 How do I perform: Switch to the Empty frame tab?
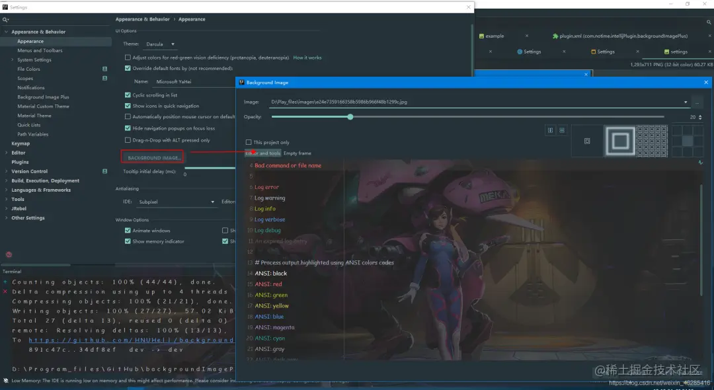(297, 153)
